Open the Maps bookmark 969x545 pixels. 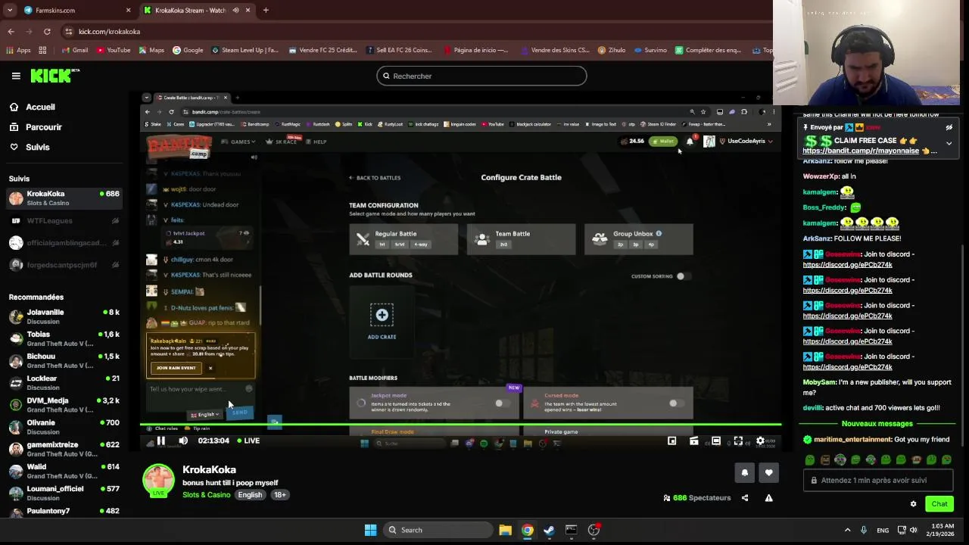[151, 50]
